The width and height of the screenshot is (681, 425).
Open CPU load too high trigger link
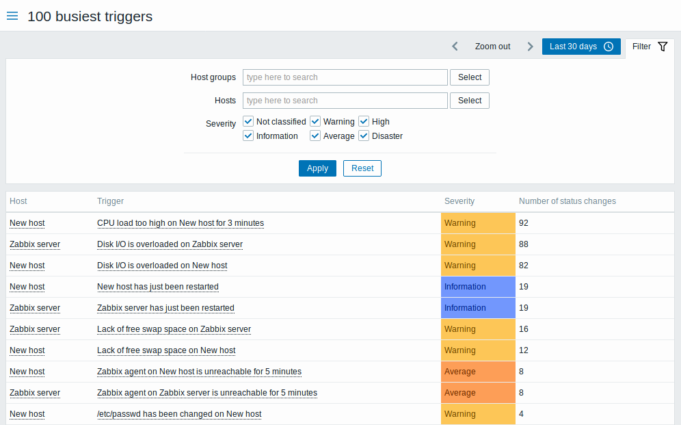[x=180, y=223]
